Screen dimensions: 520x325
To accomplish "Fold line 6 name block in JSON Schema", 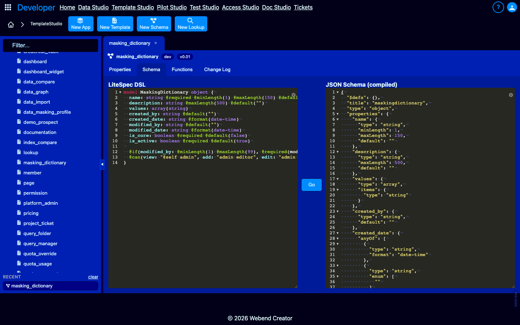I will point(338,120).
